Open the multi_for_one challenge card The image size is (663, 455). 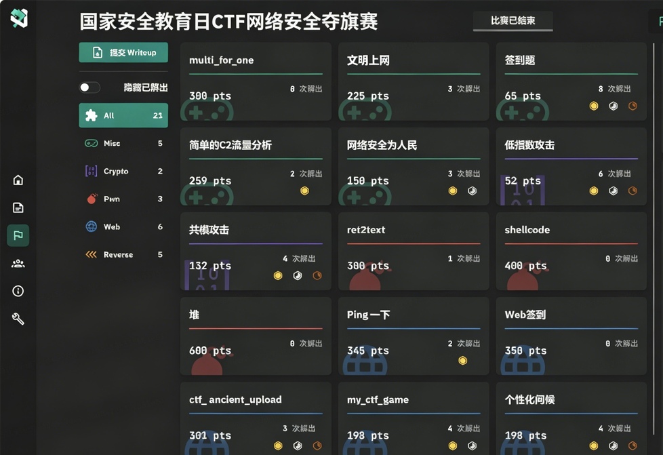[x=256, y=81]
